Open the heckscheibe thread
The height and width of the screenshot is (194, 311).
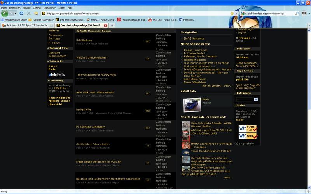84,109
